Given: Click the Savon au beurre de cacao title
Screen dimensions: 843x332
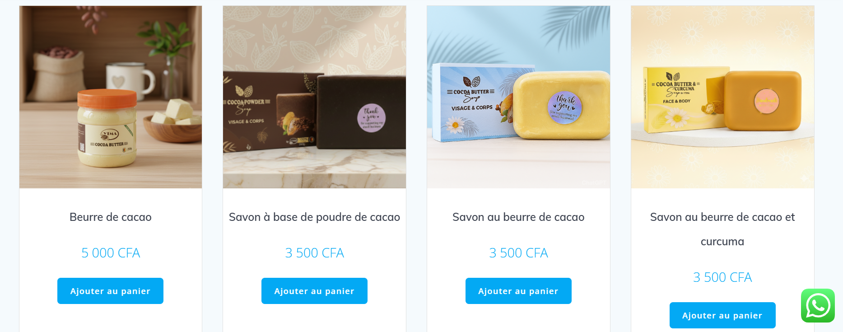Looking at the screenshot, I should (x=518, y=217).
